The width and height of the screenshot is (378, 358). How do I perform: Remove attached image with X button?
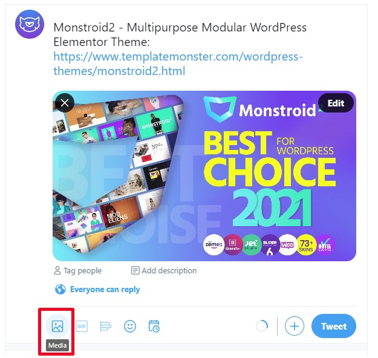coord(65,103)
